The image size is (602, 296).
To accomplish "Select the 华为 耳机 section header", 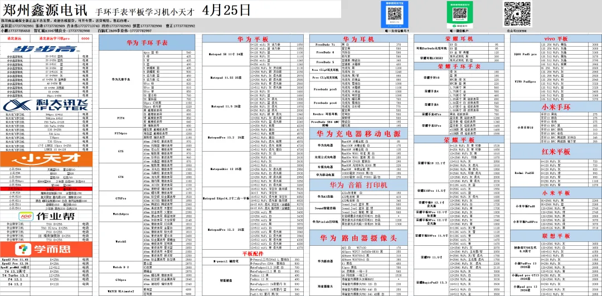I will 358,39.
